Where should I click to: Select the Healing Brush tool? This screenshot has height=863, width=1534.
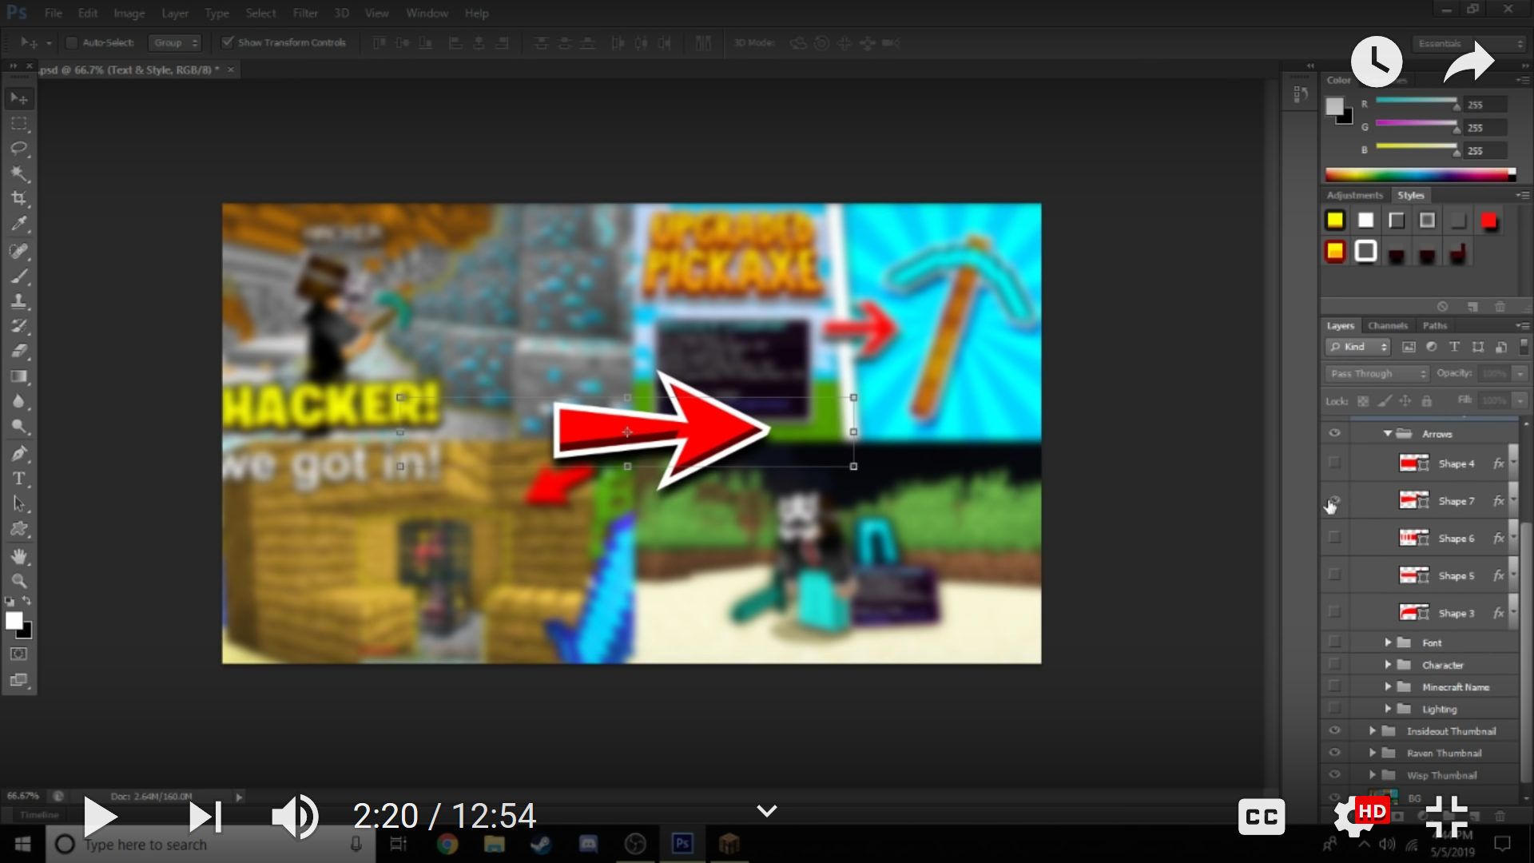(x=19, y=251)
